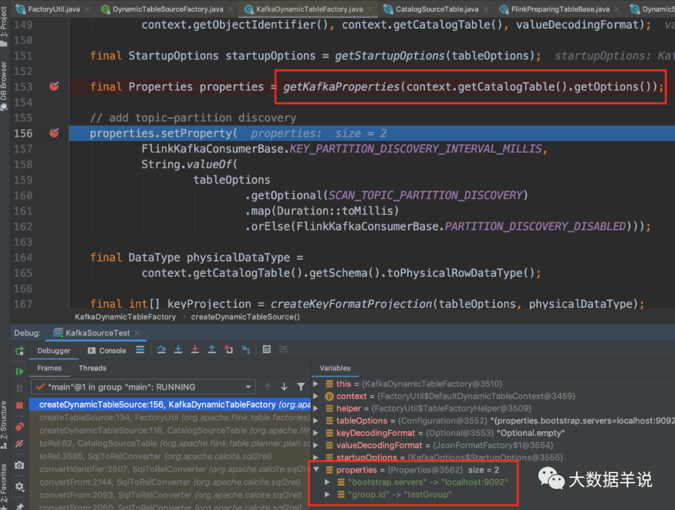Pause the program
The height and width of the screenshot is (510, 675).
tap(19, 389)
